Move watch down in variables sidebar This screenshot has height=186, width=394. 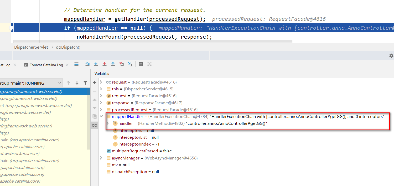click(x=95, y=108)
